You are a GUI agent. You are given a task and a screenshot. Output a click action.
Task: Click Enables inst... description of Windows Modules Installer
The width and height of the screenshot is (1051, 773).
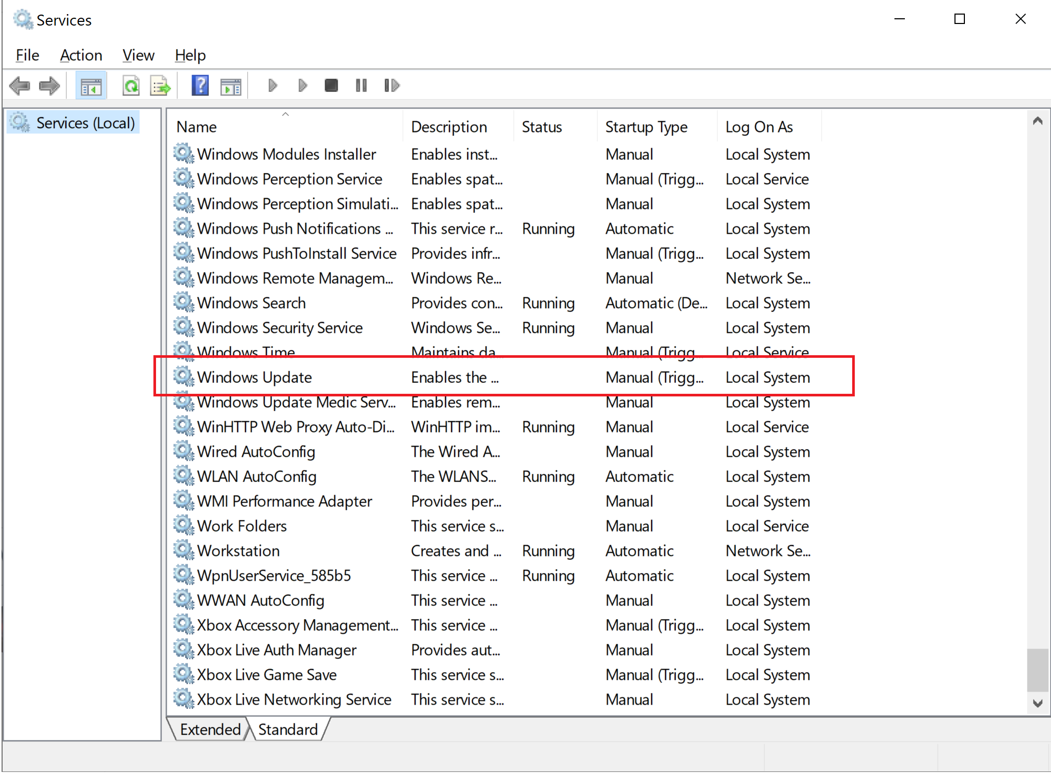tap(455, 154)
